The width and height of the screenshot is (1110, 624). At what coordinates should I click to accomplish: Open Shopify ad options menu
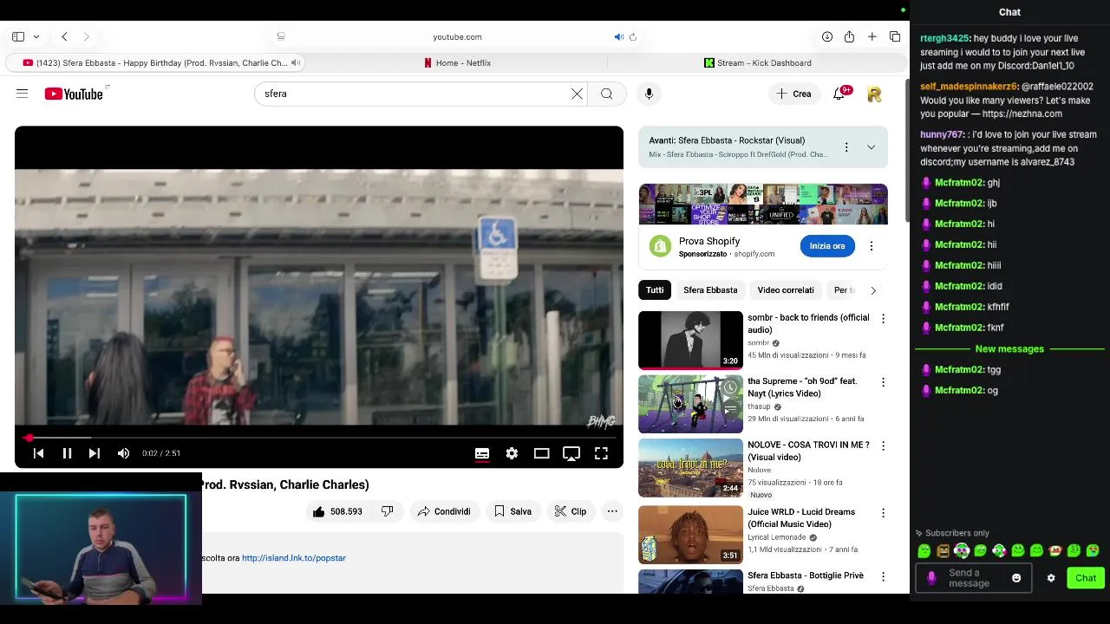point(872,246)
